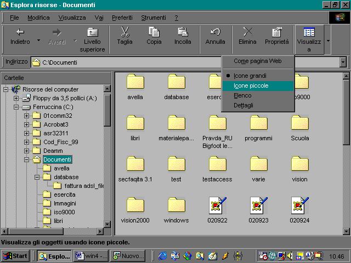
Task: Paste with the Incolla toolbar icon
Action: (183, 37)
